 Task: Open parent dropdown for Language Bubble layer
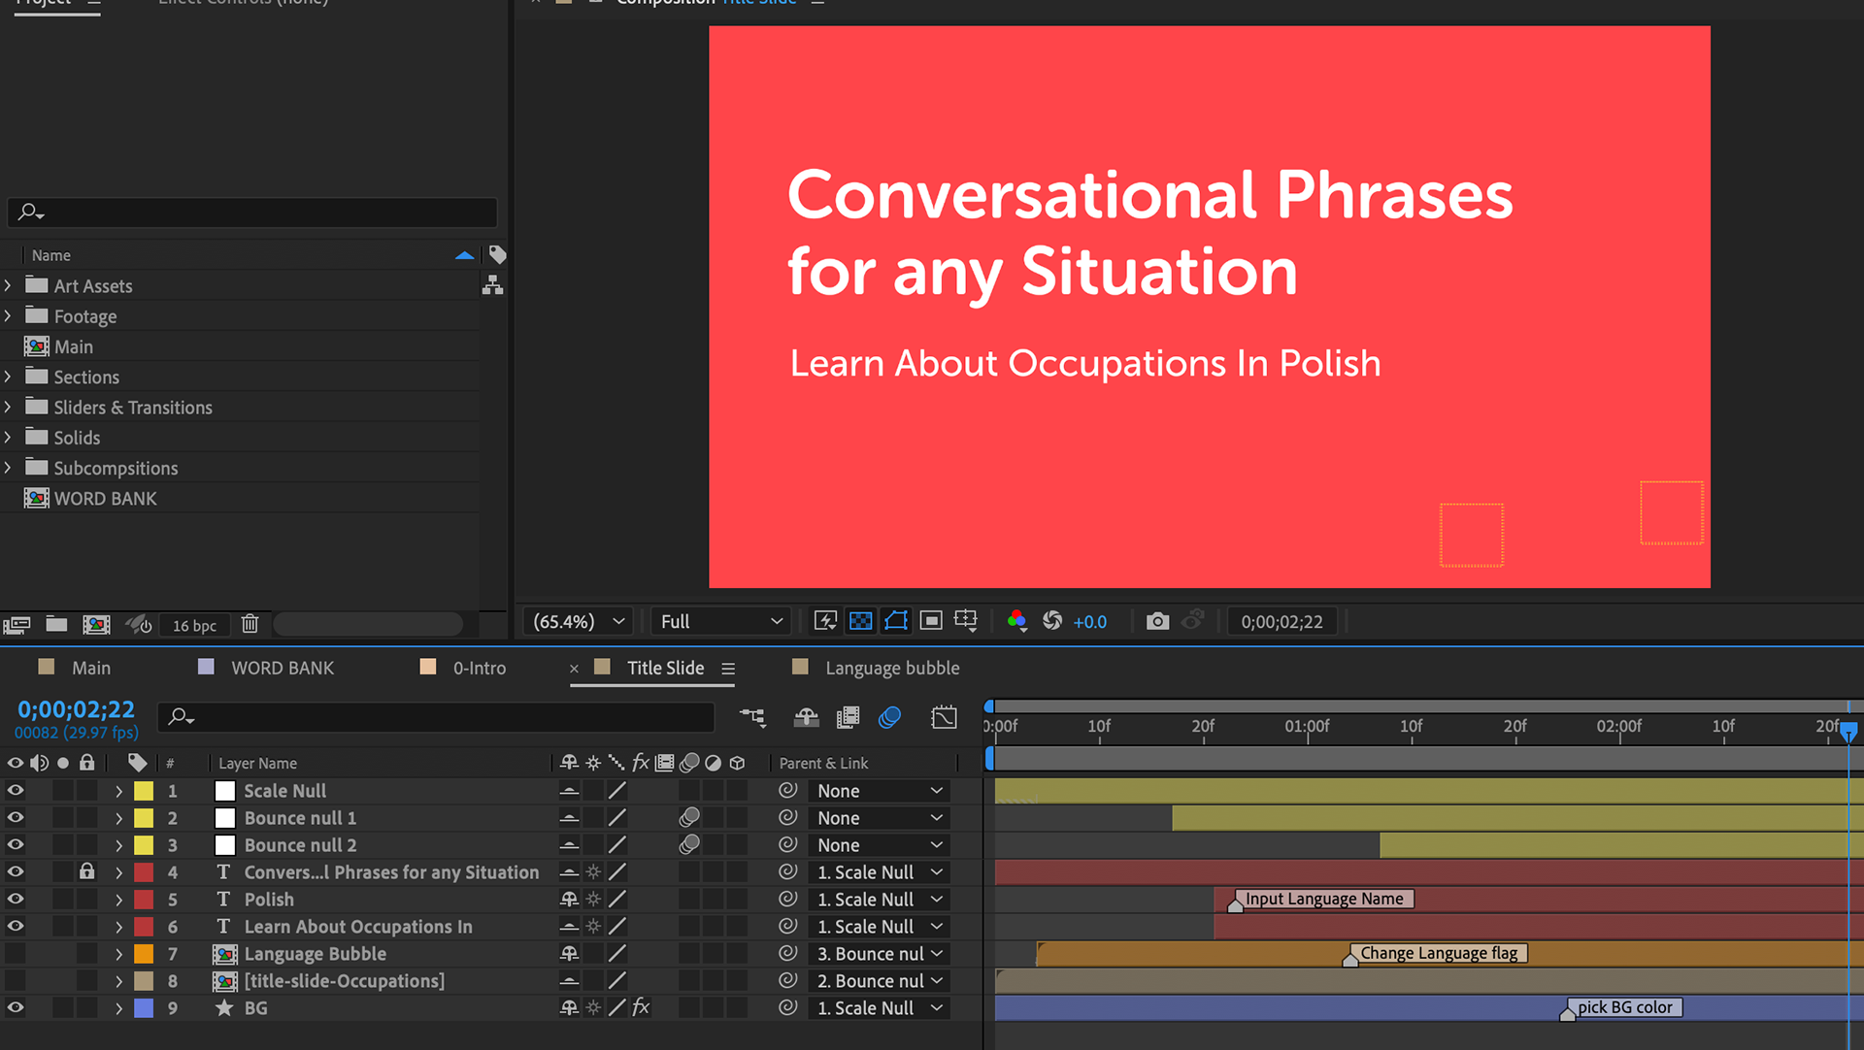coord(880,954)
